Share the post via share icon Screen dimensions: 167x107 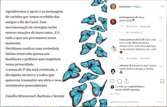[x=126, y=81]
